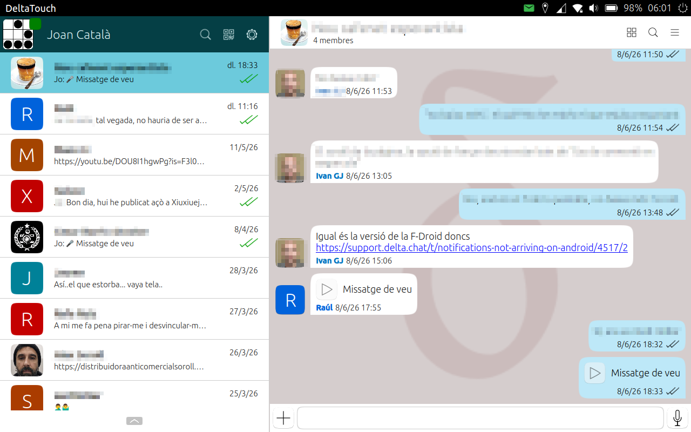Click the brown S contact avatar
The image size is (691, 432).
[x=27, y=397]
